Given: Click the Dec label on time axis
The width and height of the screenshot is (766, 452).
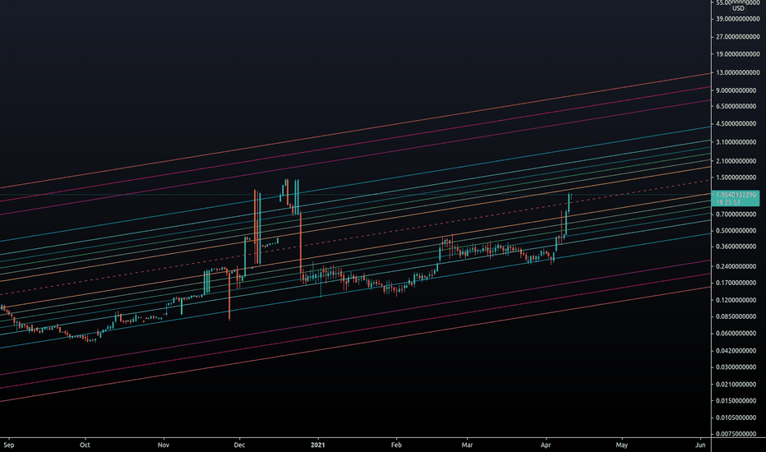Looking at the screenshot, I should (x=239, y=445).
